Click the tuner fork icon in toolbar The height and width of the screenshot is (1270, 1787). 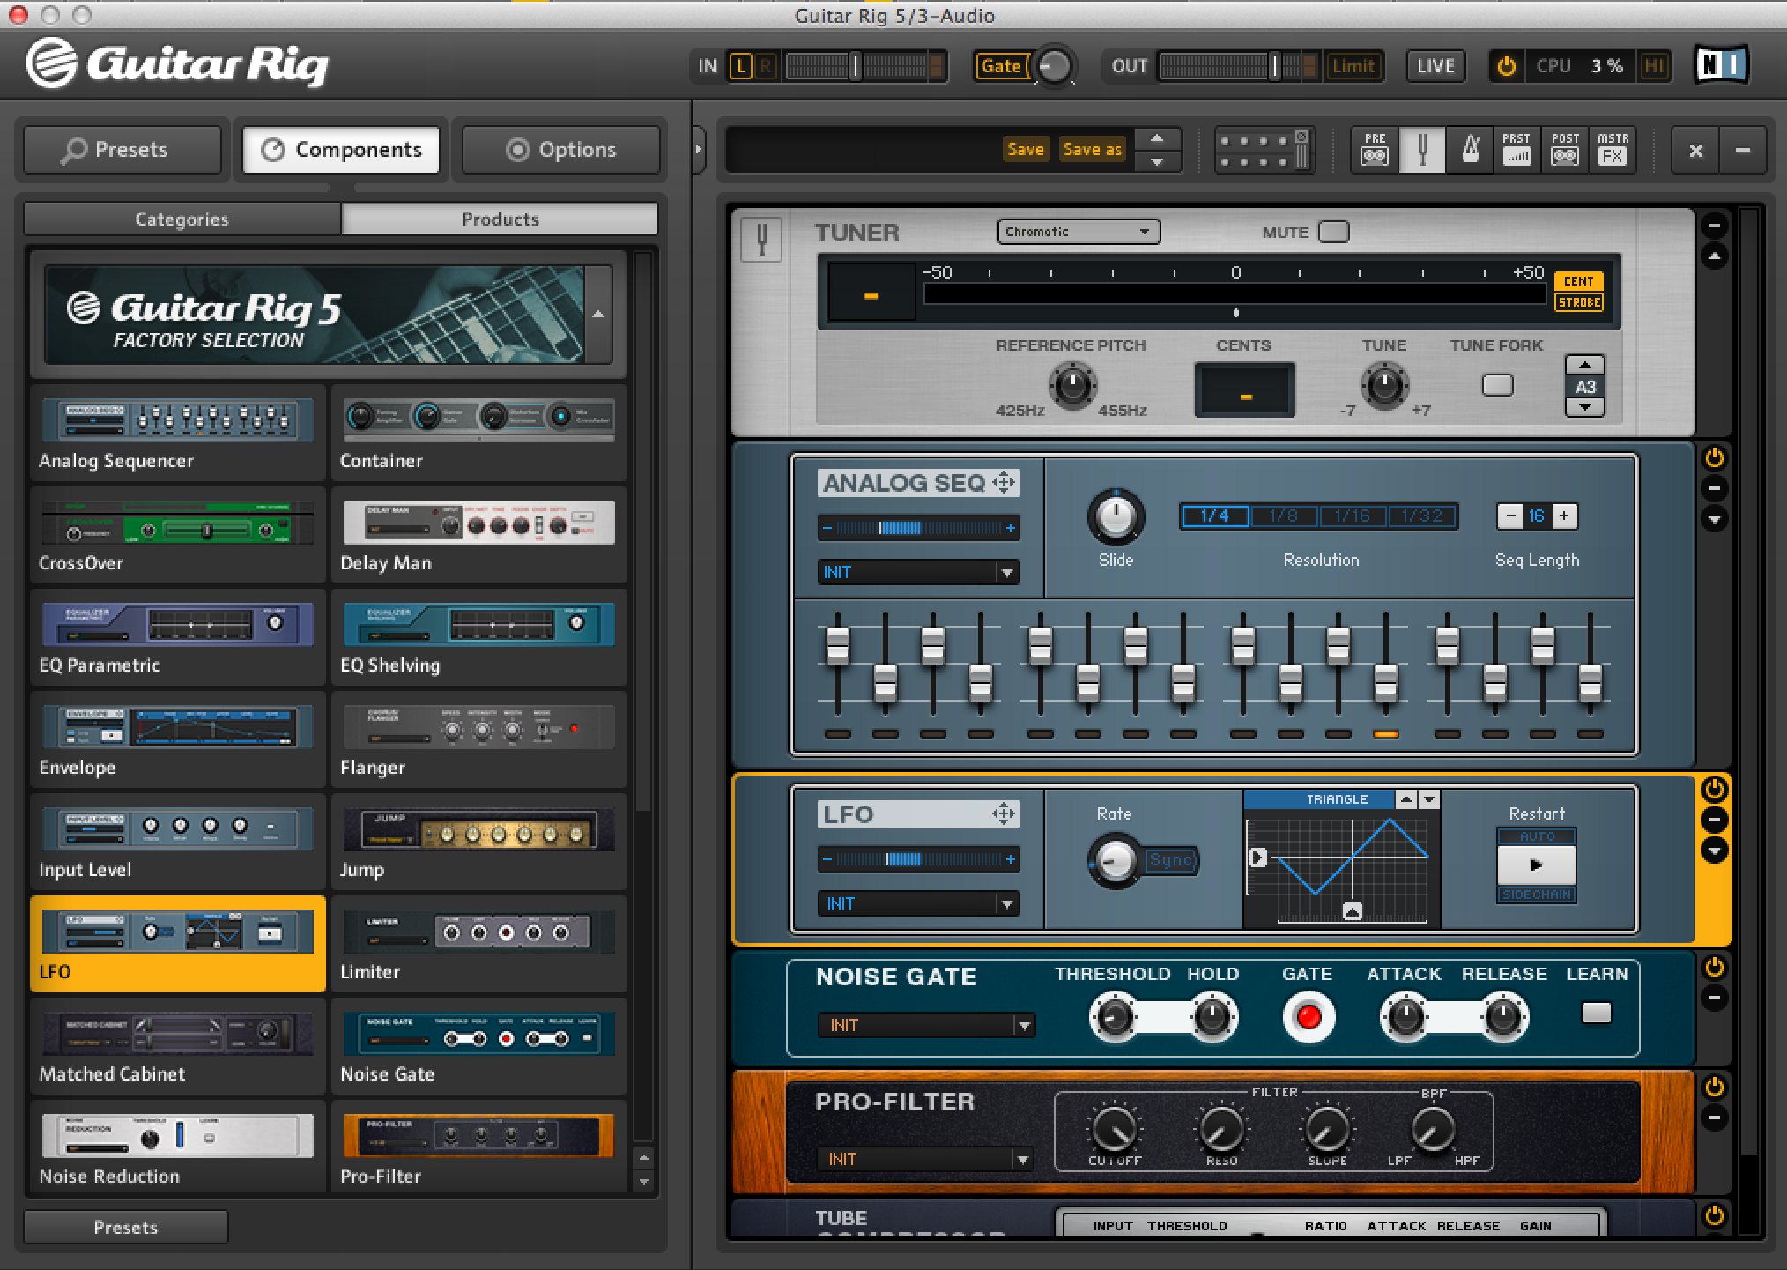point(1421,150)
